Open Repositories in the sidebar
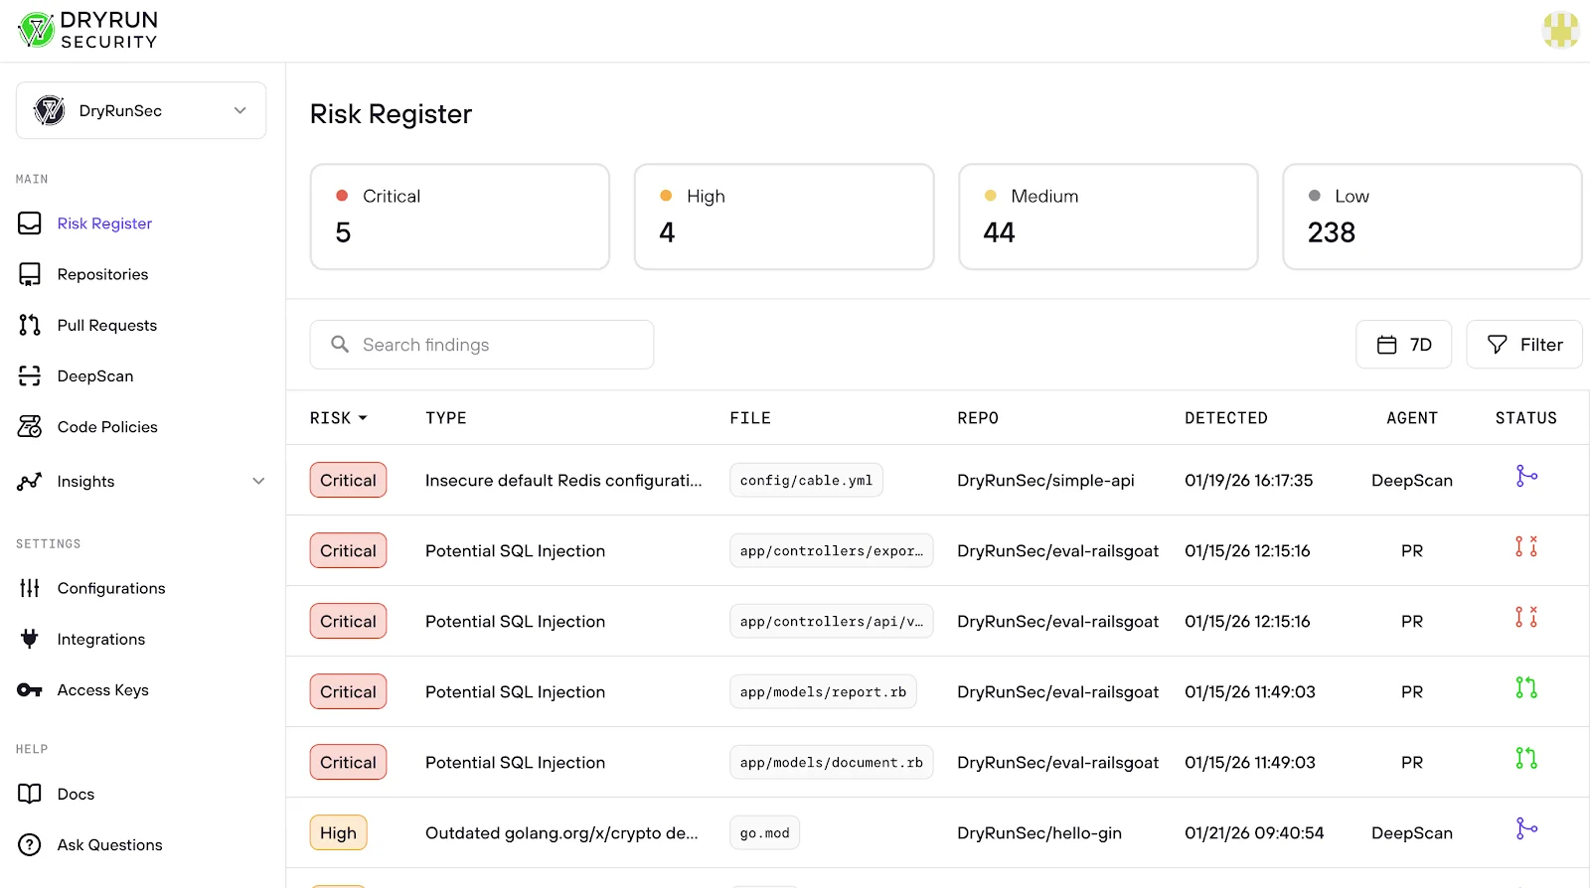Image resolution: width=1590 pixels, height=888 pixels. pyautogui.click(x=102, y=274)
